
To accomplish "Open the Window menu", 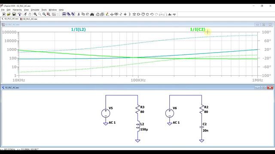I will pos(52,10).
